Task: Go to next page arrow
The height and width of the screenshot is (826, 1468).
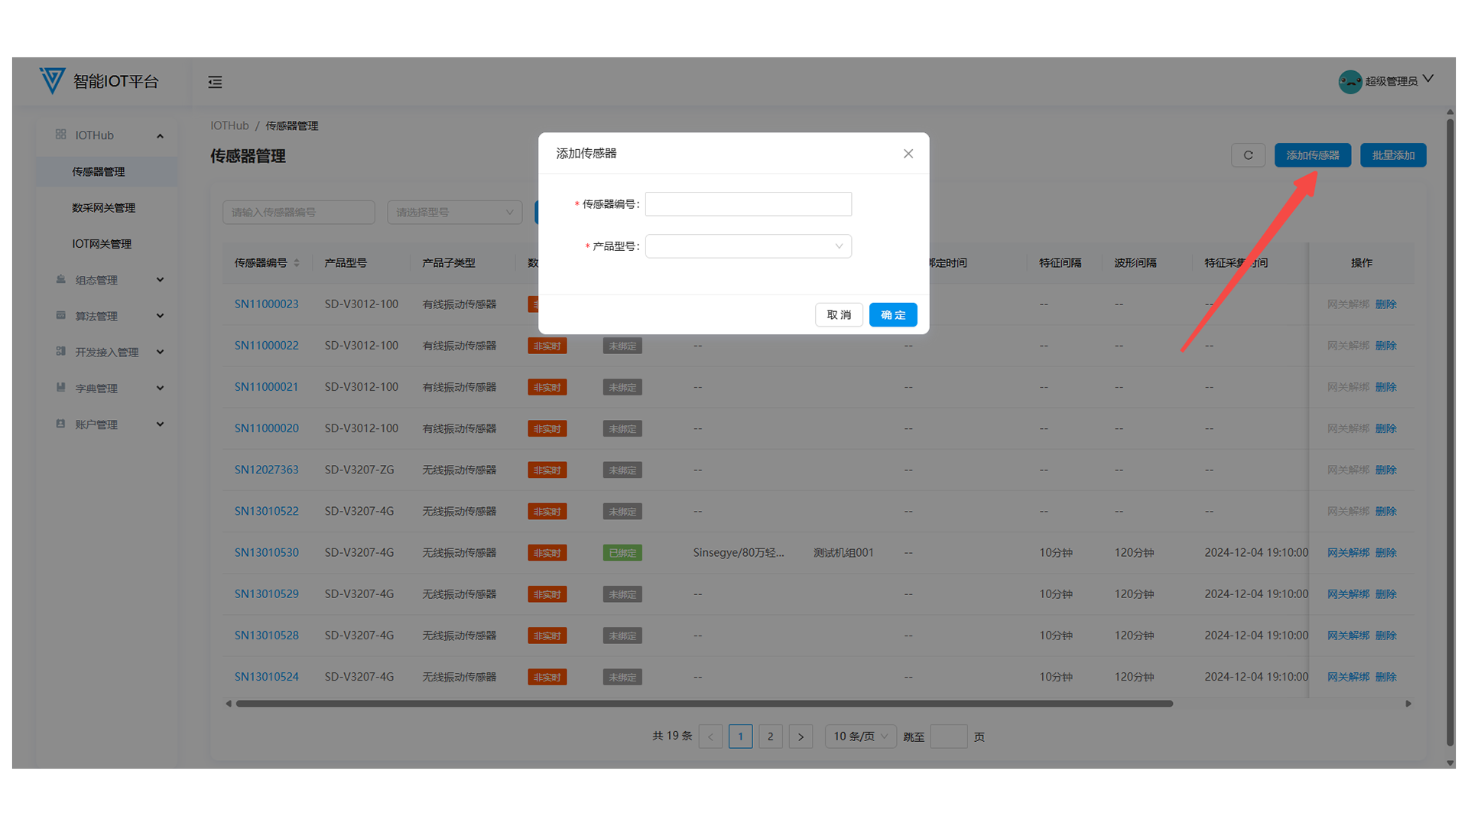Action: click(801, 737)
